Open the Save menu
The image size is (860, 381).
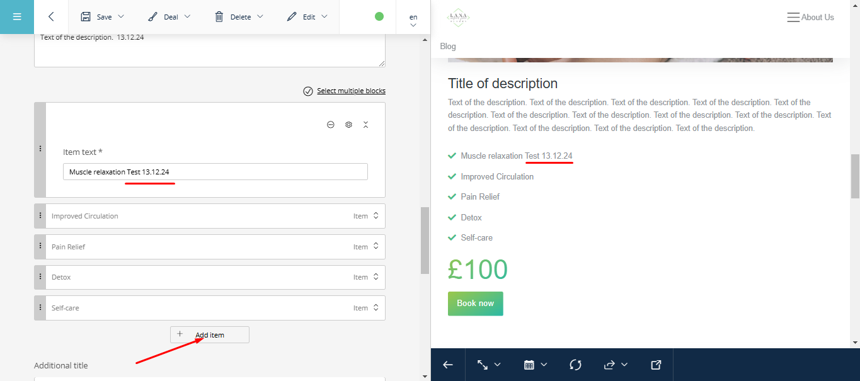pos(103,17)
